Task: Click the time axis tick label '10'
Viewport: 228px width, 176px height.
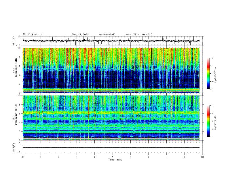Action: pos(202,157)
